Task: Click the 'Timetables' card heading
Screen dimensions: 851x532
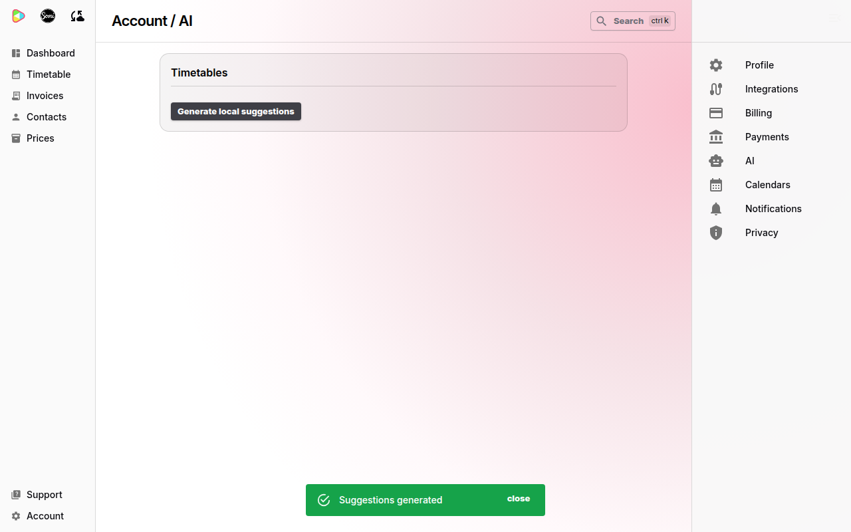Action: tap(199, 73)
